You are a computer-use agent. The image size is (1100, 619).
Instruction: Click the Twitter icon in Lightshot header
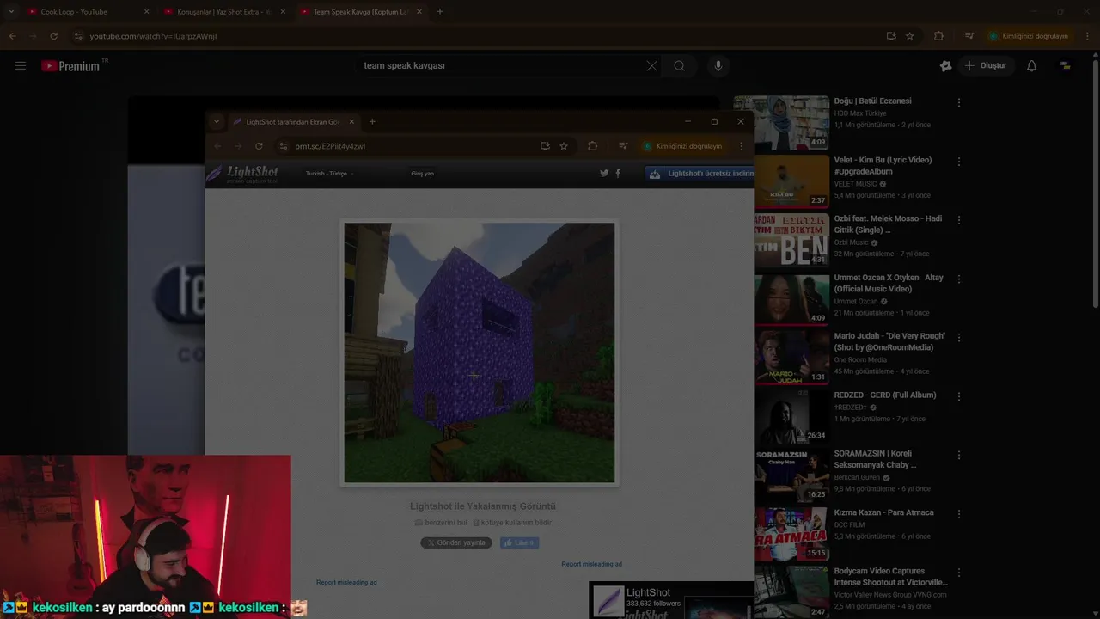604,173
